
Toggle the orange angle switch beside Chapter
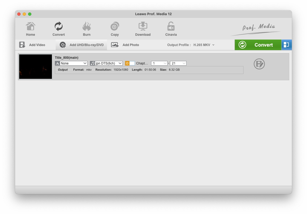130,63
